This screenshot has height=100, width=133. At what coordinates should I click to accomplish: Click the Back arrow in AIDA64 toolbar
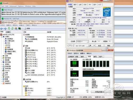2,29
